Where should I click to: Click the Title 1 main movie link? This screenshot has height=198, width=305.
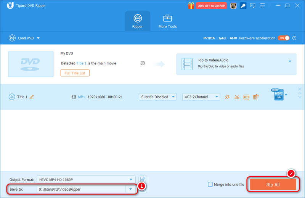(81, 63)
